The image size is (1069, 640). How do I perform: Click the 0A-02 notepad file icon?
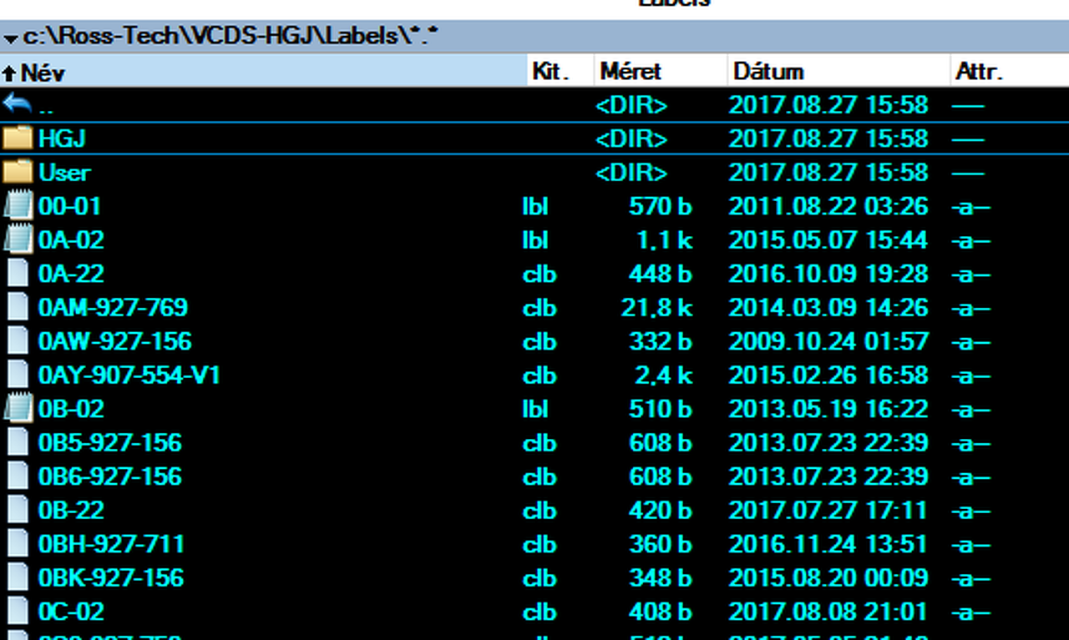tap(18, 239)
